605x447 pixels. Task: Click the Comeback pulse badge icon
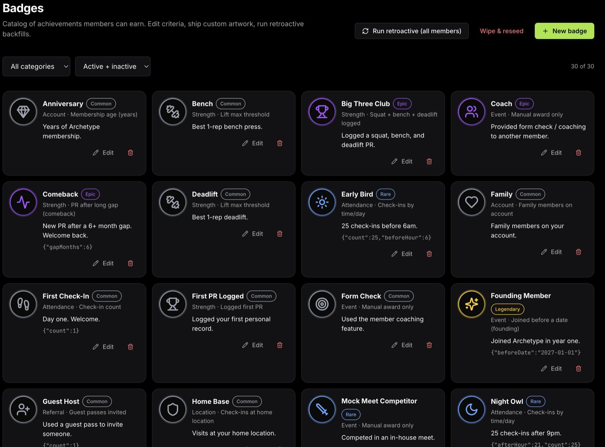click(23, 202)
